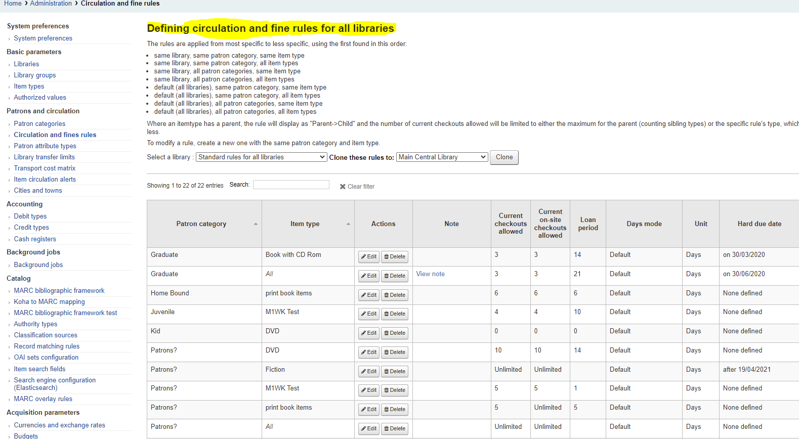Open Record matching rules link
799x439 pixels.
coord(47,346)
